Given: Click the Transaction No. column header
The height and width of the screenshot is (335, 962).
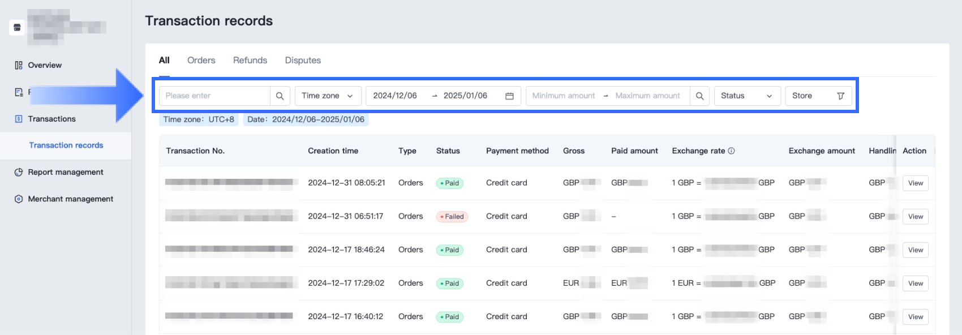Looking at the screenshot, I should tap(195, 151).
